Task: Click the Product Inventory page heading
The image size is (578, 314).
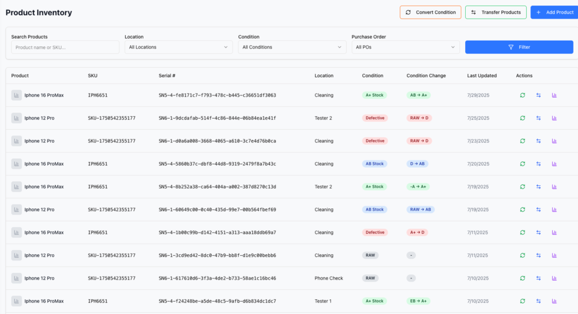Action: [39, 12]
